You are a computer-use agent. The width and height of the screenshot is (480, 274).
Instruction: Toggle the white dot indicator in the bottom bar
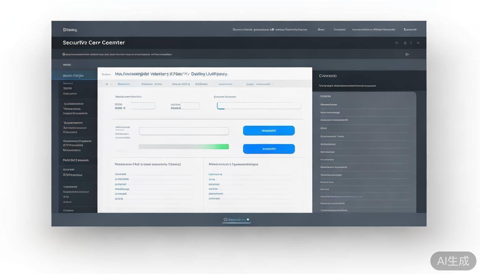pyautogui.click(x=248, y=220)
